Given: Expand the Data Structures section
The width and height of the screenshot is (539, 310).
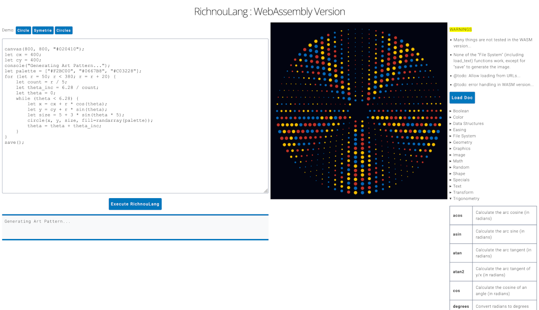Looking at the screenshot, I should point(468,124).
